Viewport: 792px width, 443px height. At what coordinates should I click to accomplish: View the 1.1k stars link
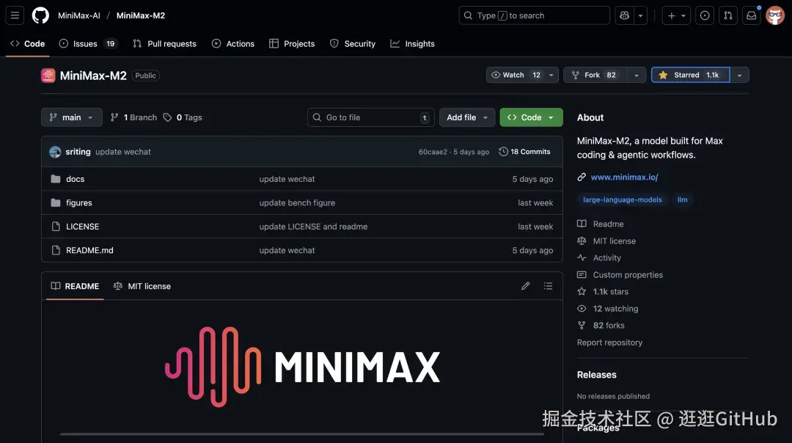pos(604,291)
